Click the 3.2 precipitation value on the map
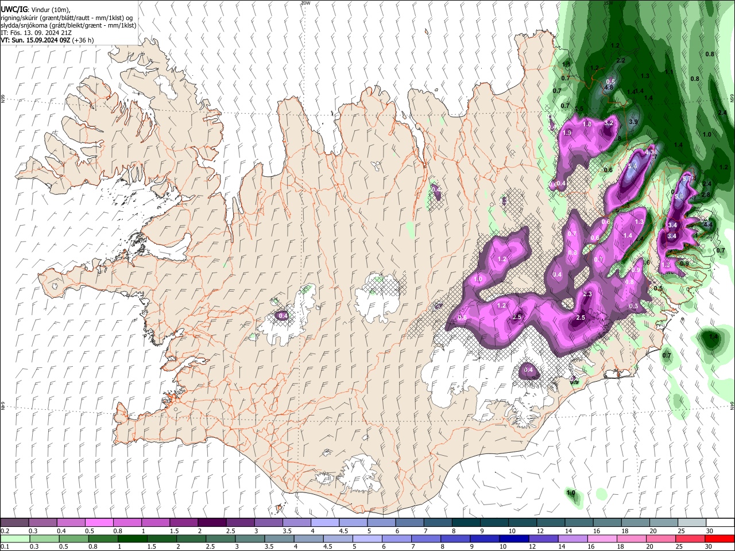 click(609, 123)
